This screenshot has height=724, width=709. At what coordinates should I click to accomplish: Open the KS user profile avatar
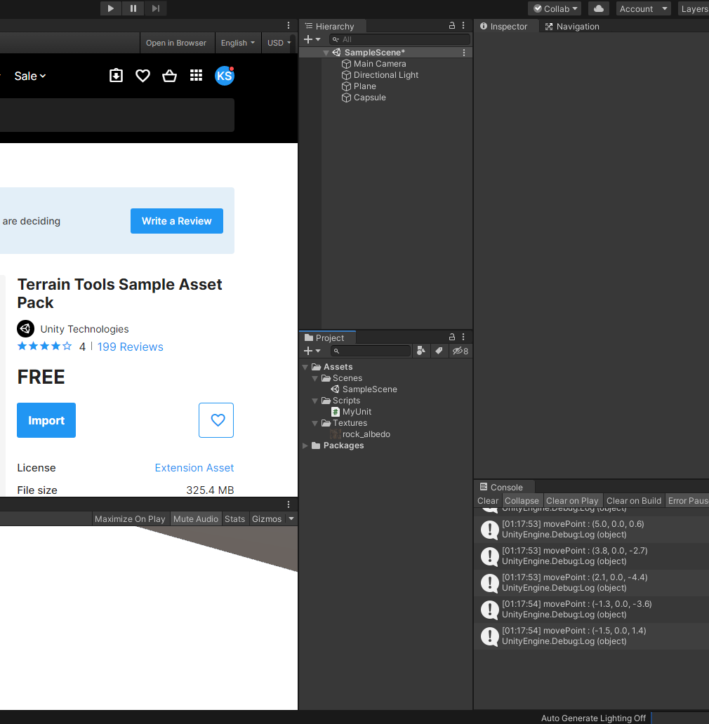[225, 75]
